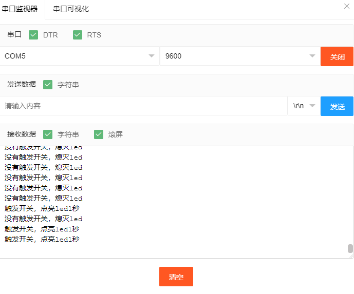Clear received data with 清空 button

(x=176, y=277)
